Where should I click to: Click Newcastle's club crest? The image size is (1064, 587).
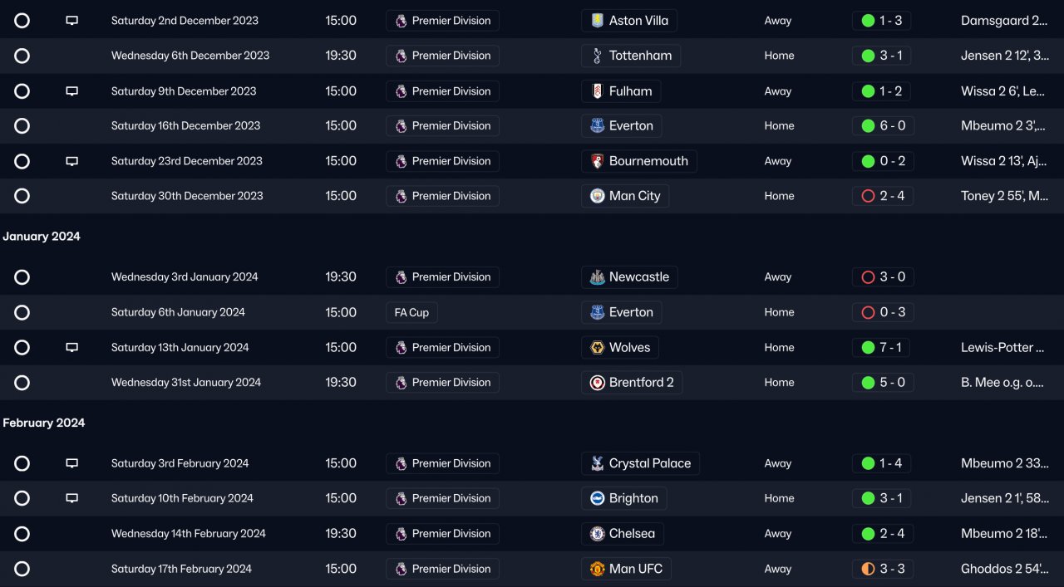597,277
